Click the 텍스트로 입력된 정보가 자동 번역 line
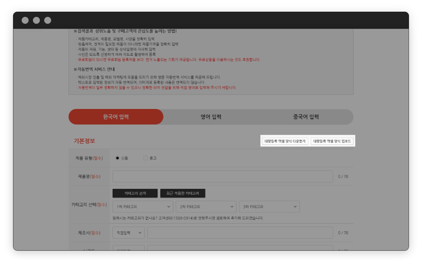This screenshot has width=422, height=265. 141,83
